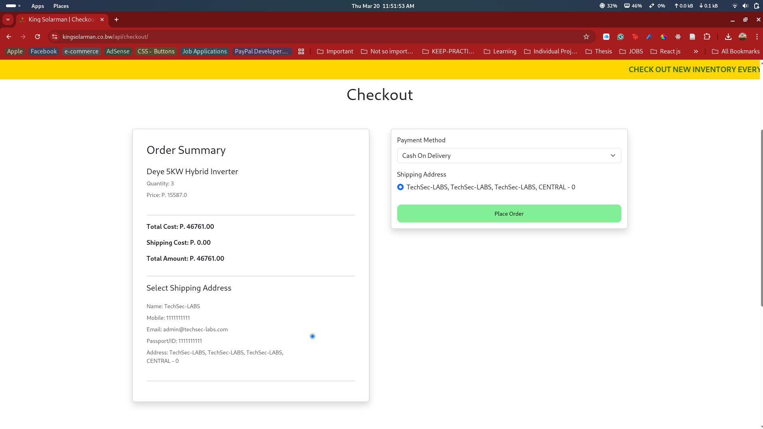Open the Apps menu in top panel
This screenshot has height=429, width=763.
pos(37,6)
